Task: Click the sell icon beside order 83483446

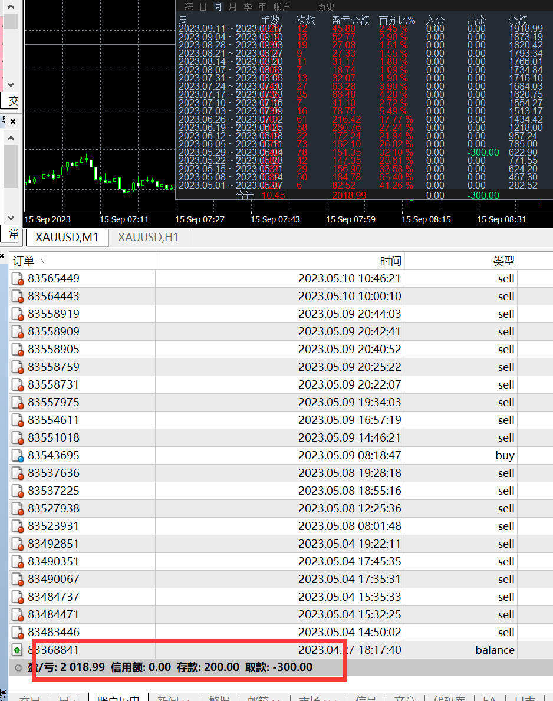Action: (x=18, y=633)
